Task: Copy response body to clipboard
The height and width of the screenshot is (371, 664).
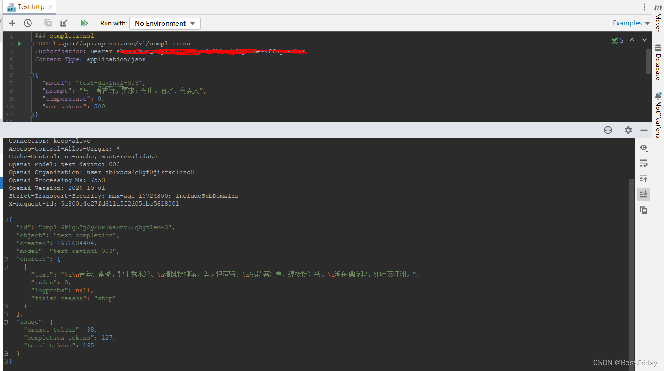Action: (x=644, y=210)
